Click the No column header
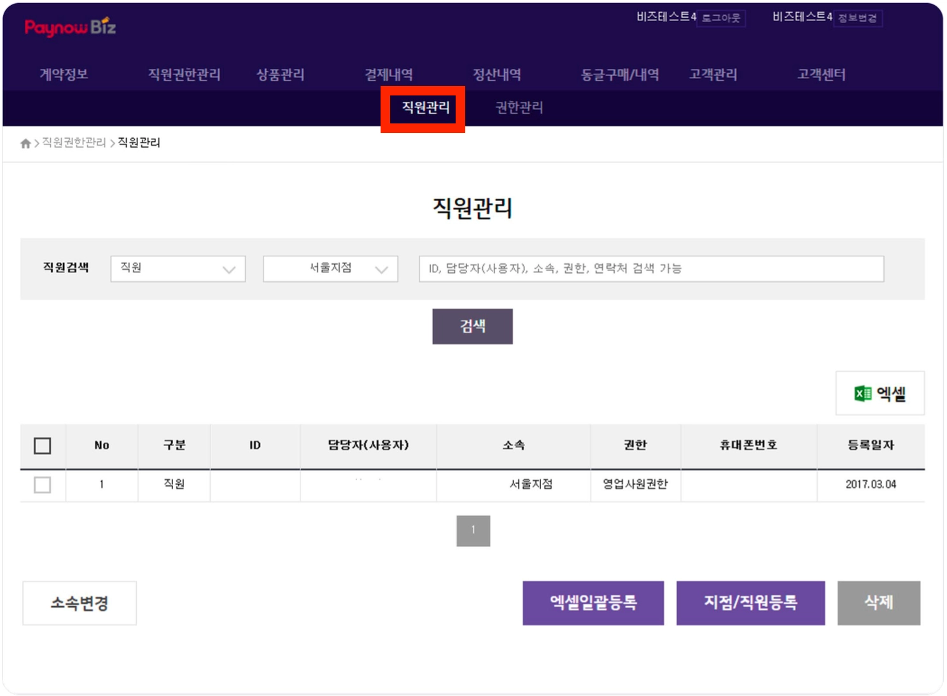947x696 pixels. click(102, 445)
